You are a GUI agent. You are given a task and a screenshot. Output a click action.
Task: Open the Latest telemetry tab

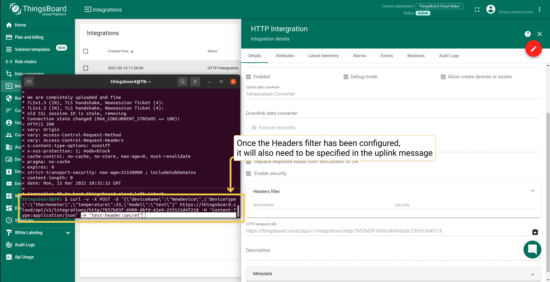coord(323,56)
